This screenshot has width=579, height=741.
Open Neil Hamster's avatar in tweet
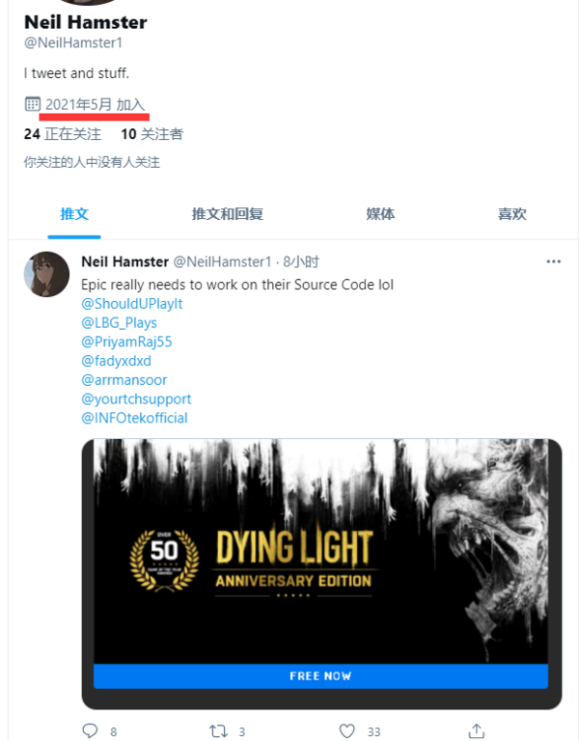click(46, 274)
